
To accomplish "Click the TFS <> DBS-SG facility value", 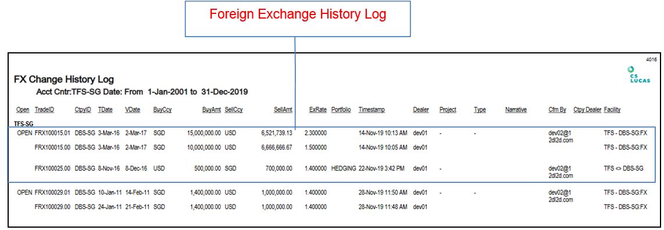I will coord(624,168).
